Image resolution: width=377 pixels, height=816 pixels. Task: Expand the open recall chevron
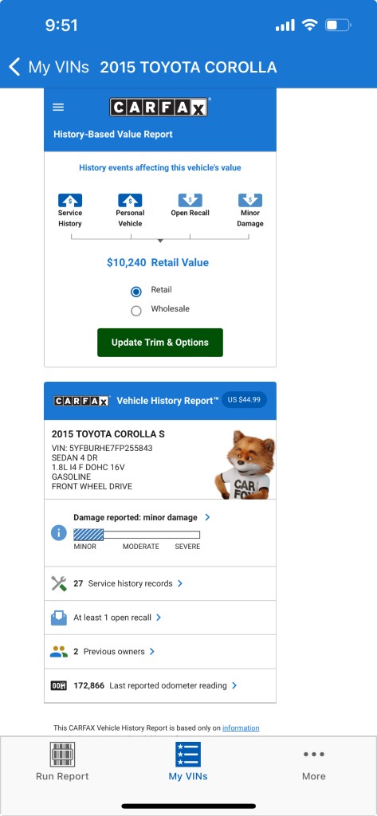pos(159,618)
